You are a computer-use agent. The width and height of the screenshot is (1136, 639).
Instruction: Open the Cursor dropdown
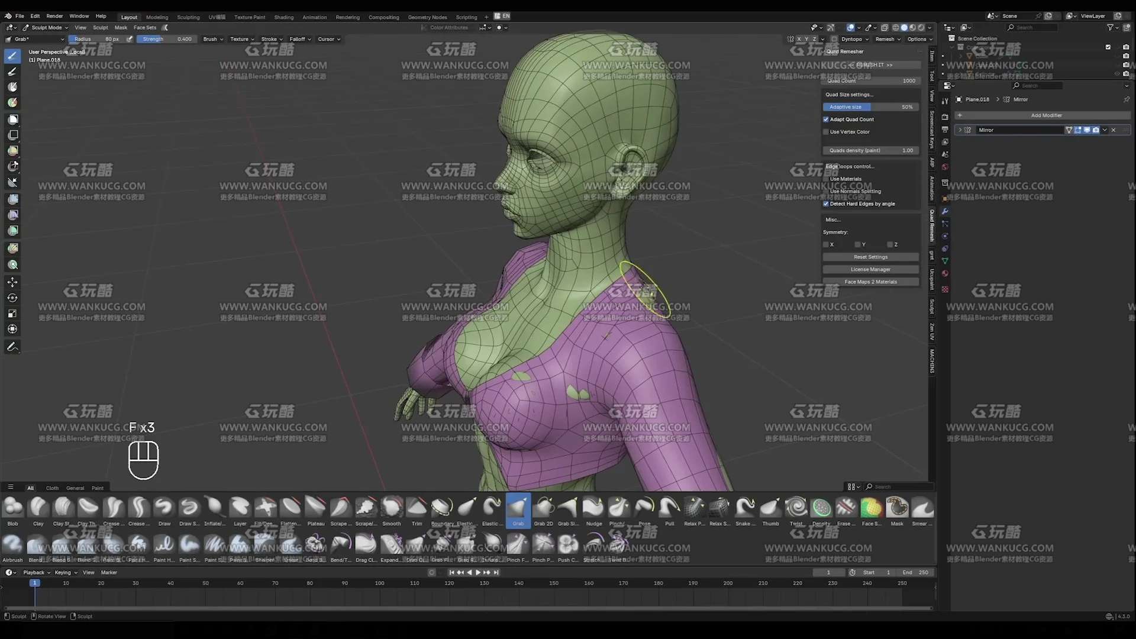[x=329, y=39]
